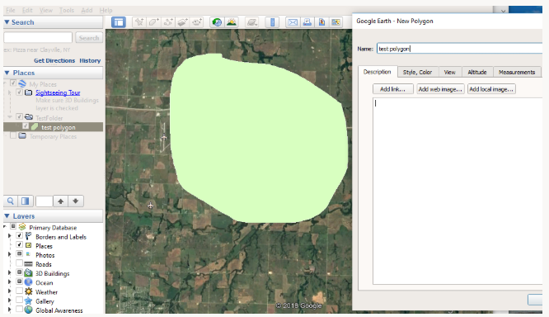Click the test polygon shape icon
Screen dimensions: 549x317
[x=35, y=126]
